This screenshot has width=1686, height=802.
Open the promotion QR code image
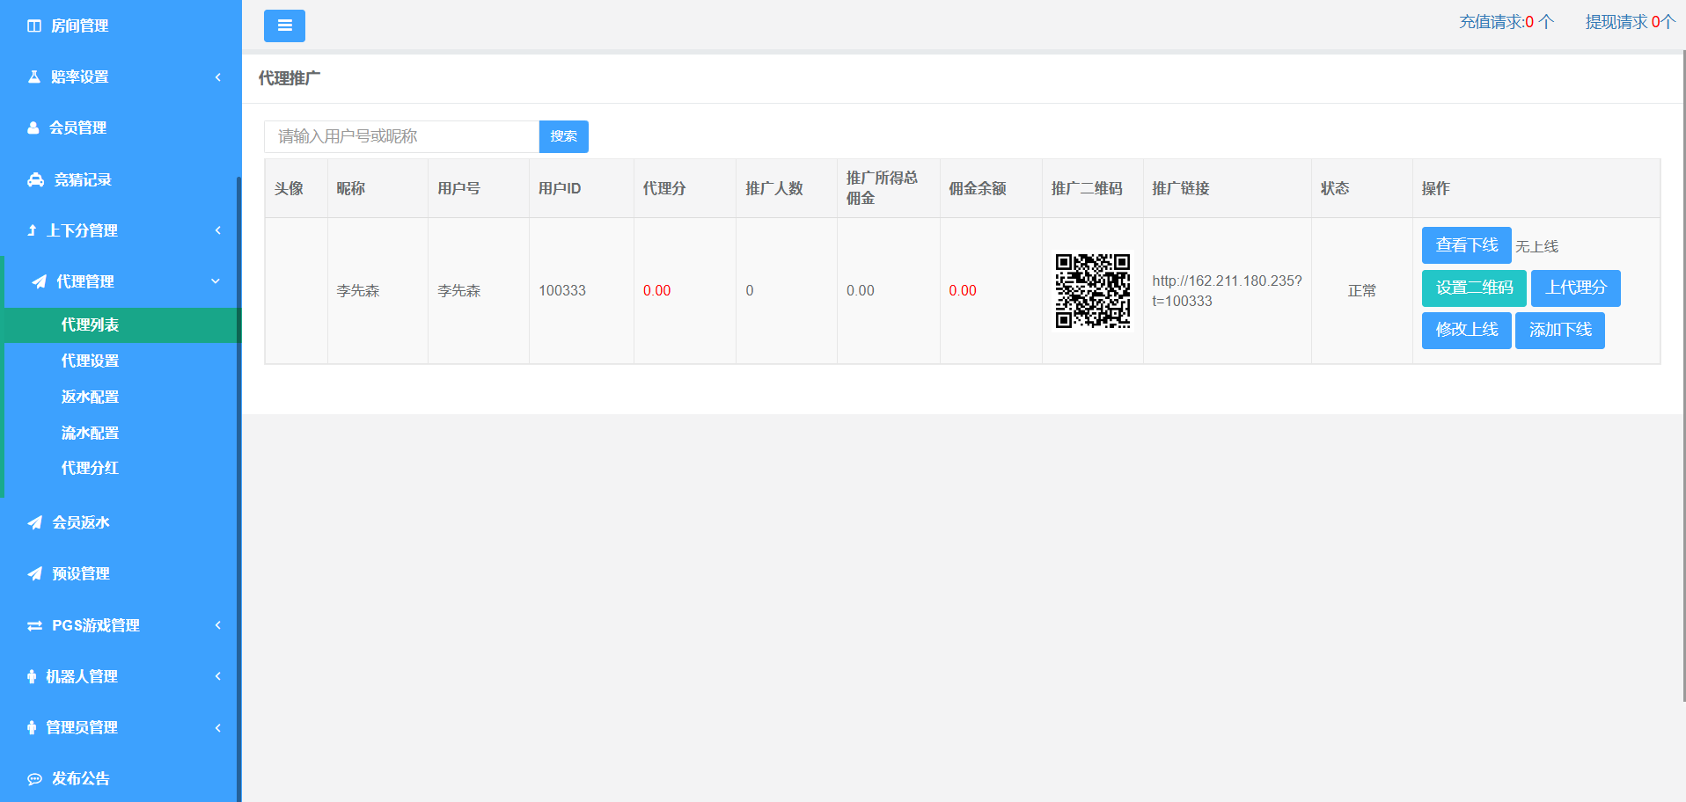[1092, 291]
